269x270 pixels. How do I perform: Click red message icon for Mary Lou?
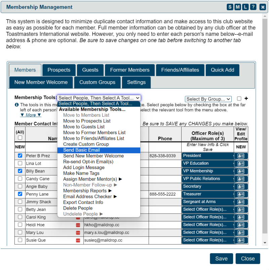point(78,233)
